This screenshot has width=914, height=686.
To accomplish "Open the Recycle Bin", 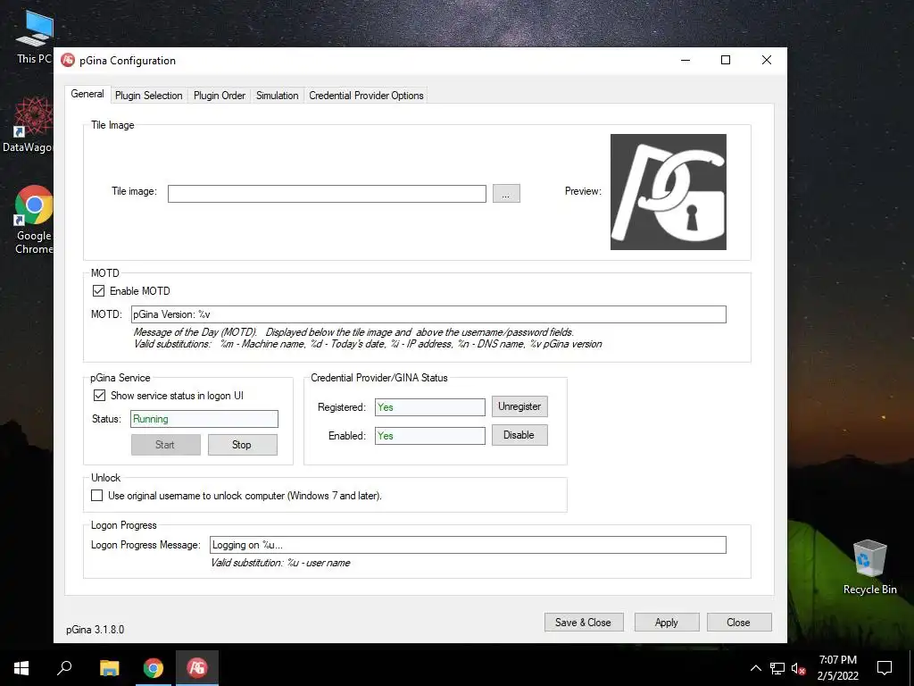I will [x=869, y=565].
